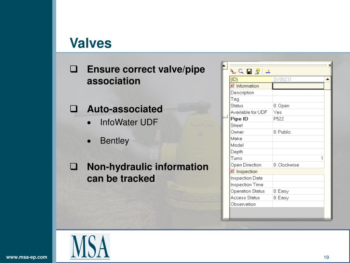This screenshot has width=350, height=263.
Task: Select the Owner row label
Action: [251, 132]
